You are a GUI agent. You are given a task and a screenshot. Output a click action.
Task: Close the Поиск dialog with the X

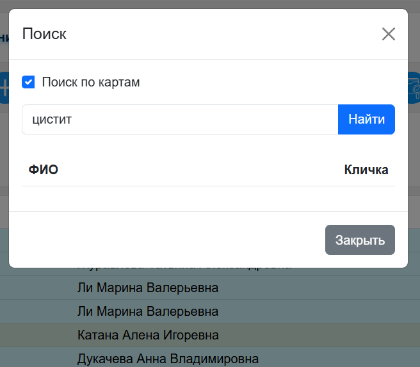click(x=389, y=34)
